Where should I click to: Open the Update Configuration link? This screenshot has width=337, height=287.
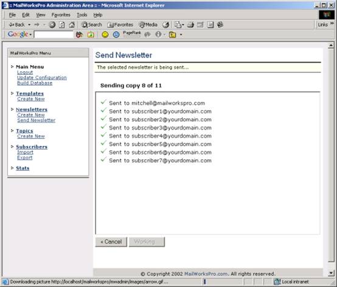[x=42, y=78]
